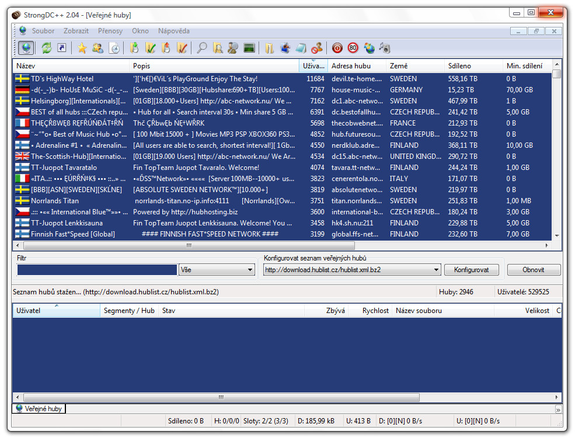
Task: Open the Public Hubs globe toolbar icon
Action: (x=26, y=48)
